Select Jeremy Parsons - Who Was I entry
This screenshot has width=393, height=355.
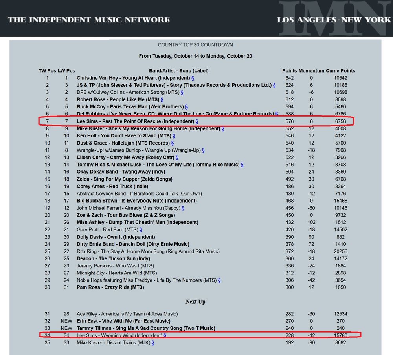pyautogui.click(x=115, y=266)
